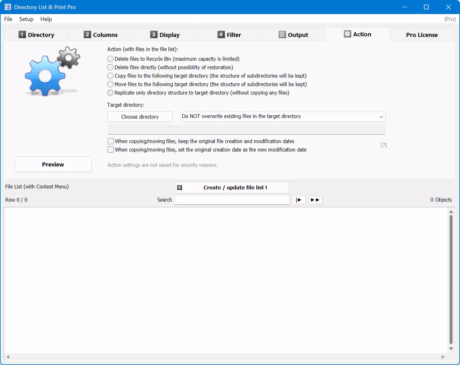Click the blue gears Action image

click(x=52, y=72)
